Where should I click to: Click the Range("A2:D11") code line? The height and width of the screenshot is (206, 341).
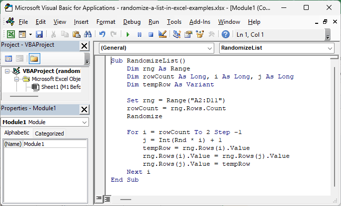coord(176,100)
